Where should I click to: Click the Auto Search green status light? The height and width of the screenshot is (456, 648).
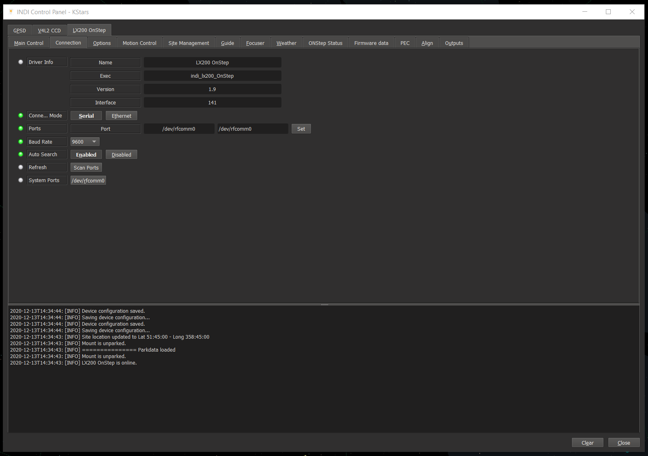tap(21, 154)
